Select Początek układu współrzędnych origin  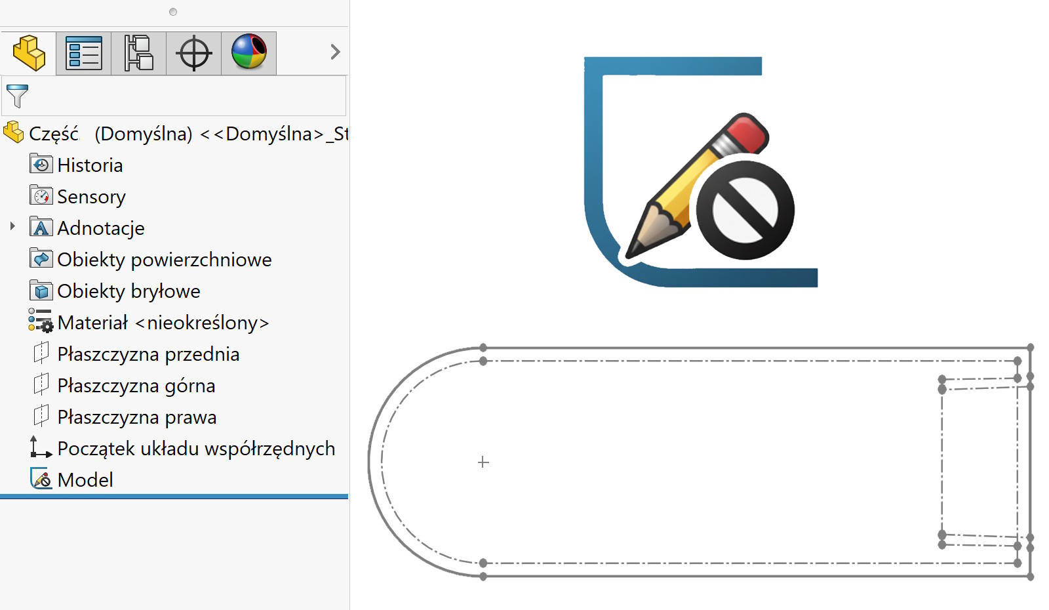(x=196, y=449)
